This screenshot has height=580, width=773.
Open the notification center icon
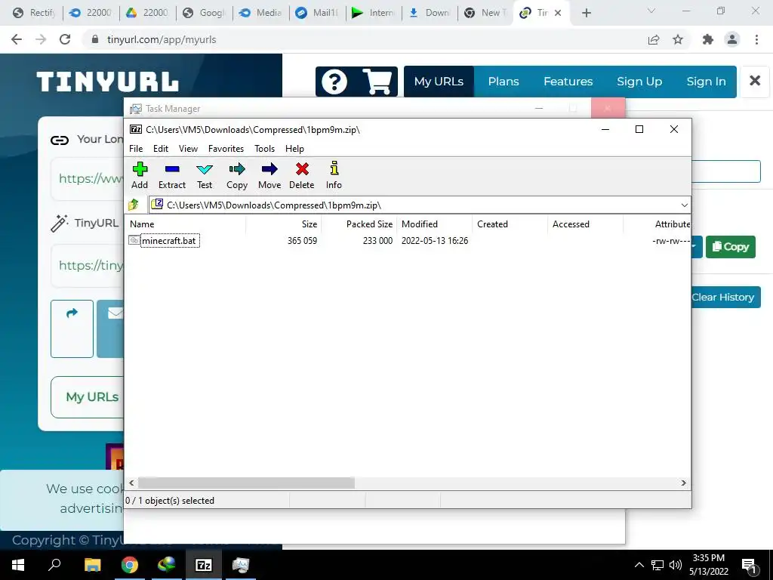coord(749,566)
